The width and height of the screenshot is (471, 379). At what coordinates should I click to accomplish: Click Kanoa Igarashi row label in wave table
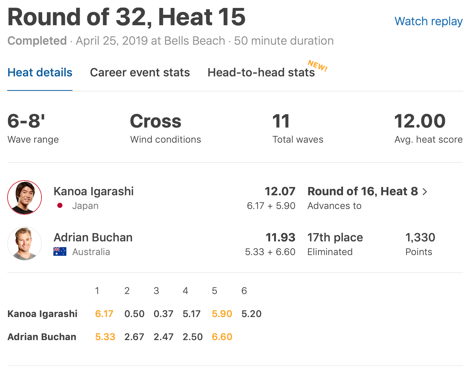(43, 314)
